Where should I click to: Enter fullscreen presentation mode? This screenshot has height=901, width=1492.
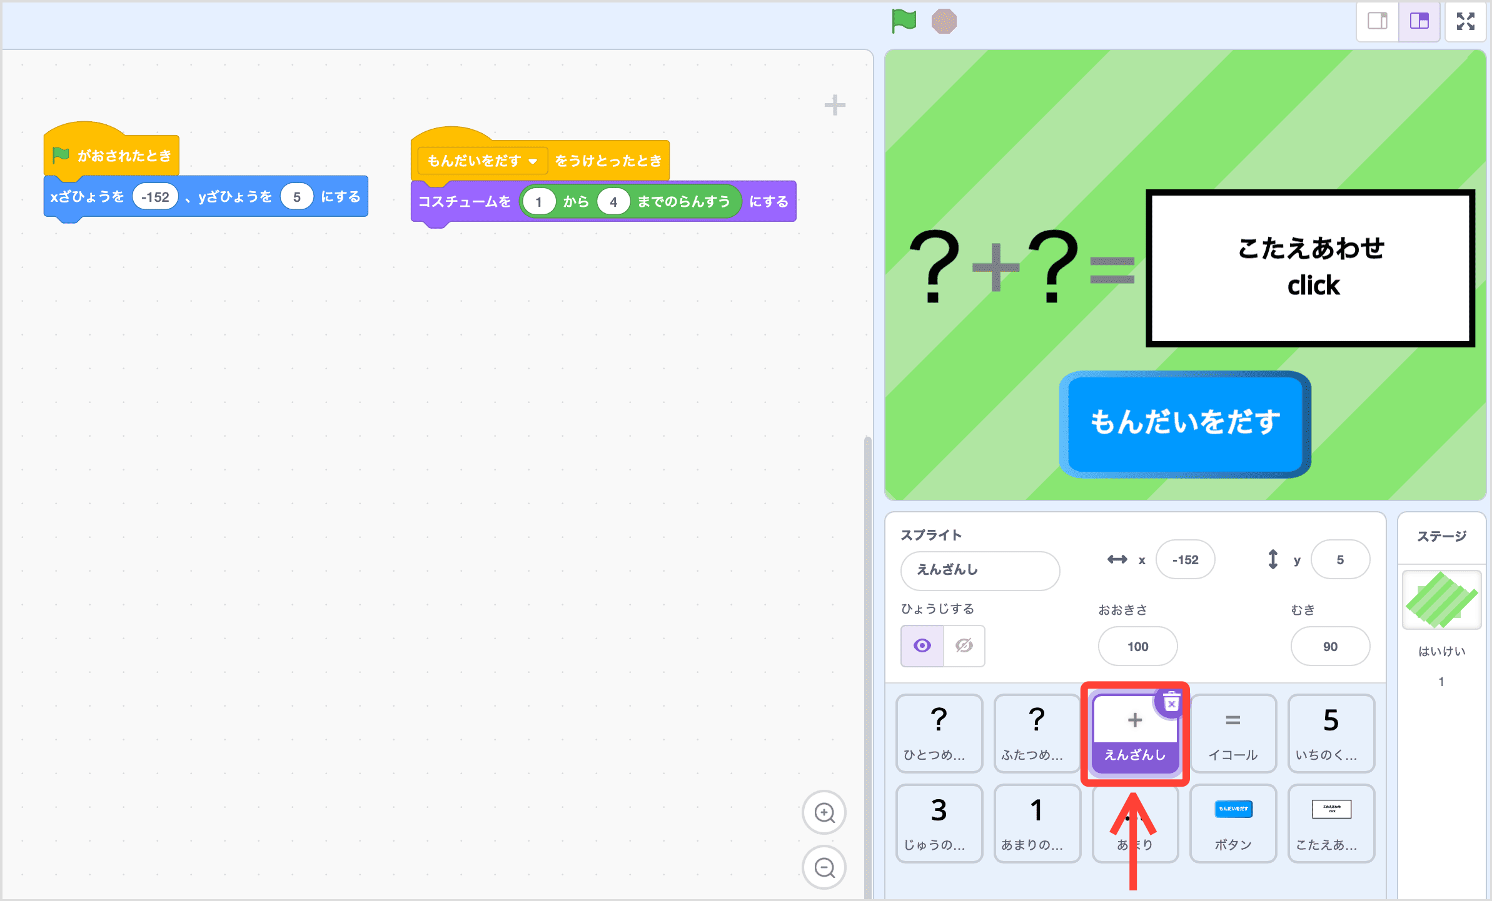pos(1466,21)
